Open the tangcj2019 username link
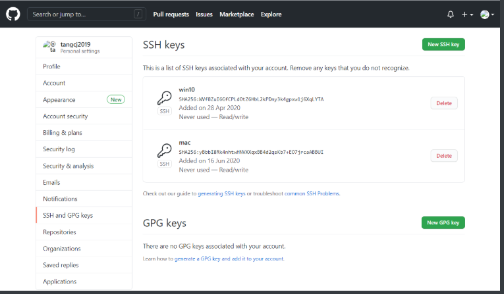This screenshot has width=504, height=294. coord(76,44)
